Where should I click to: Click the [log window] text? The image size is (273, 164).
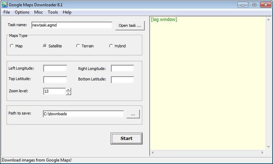coord(164,19)
